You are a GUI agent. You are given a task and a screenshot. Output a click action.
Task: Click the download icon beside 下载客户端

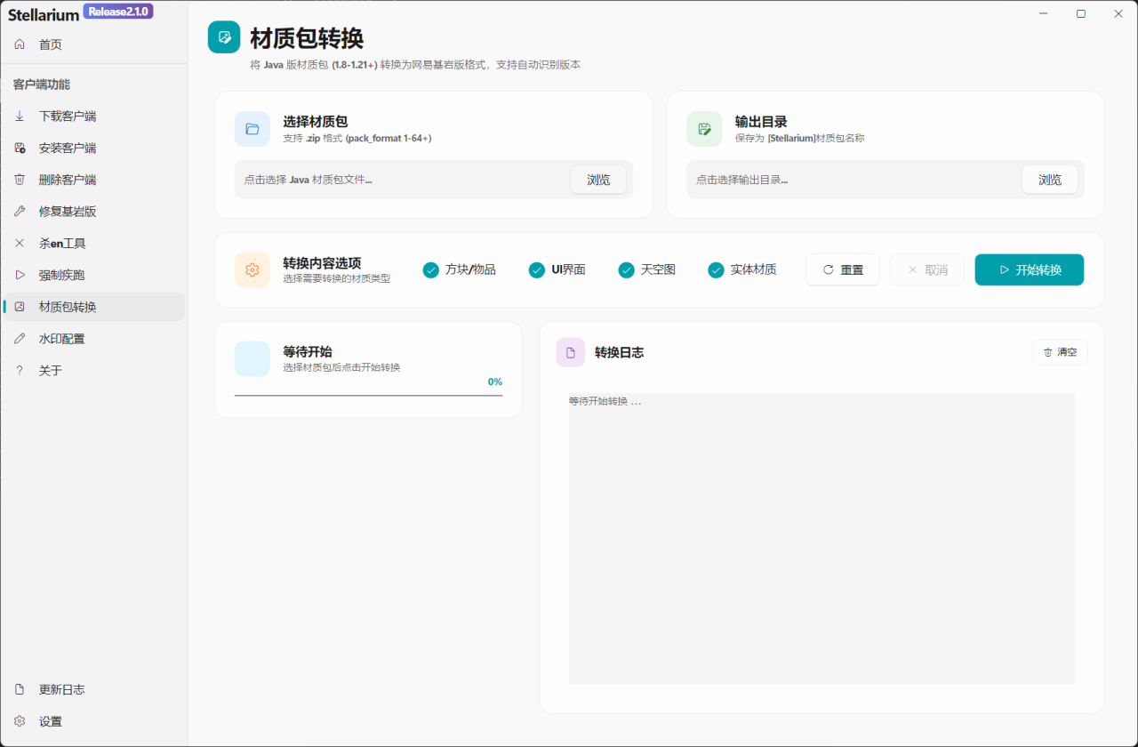[x=20, y=116]
